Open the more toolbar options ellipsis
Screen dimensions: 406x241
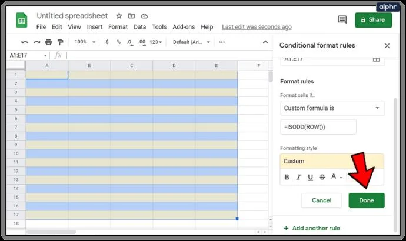[x=222, y=42]
